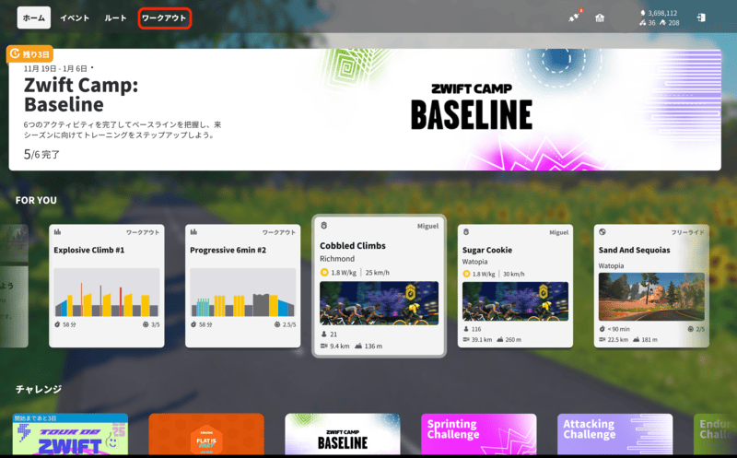Image resolution: width=737 pixels, height=458 pixels.
Task: Open the Sprinting Challenge tile
Action: (x=479, y=434)
